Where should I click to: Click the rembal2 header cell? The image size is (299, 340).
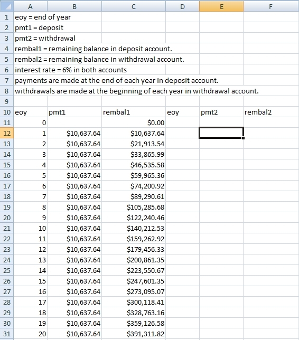click(271, 112)
